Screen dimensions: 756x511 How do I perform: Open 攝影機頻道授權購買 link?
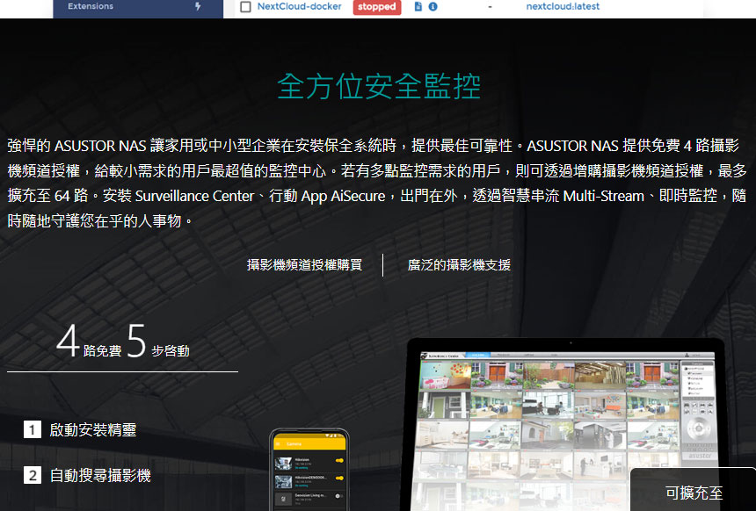point(304,265)
